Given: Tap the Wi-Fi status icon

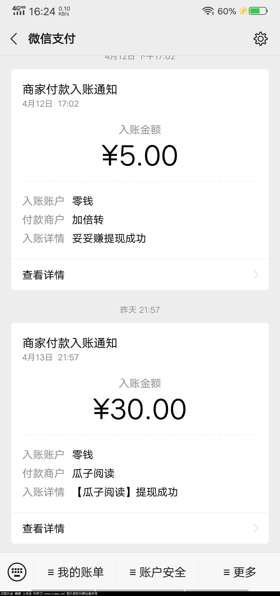Looking at the screenshot, I should pos(208,11).
